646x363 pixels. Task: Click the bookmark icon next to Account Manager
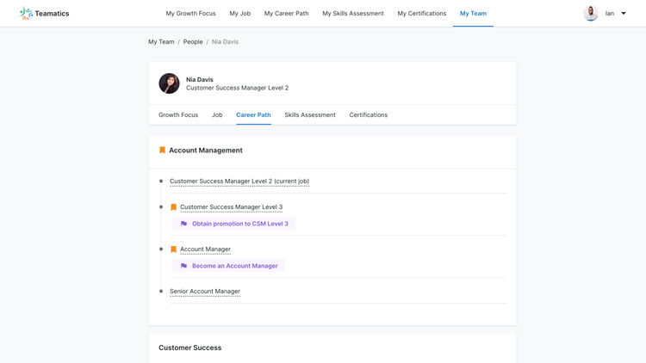tap(173, 249)
